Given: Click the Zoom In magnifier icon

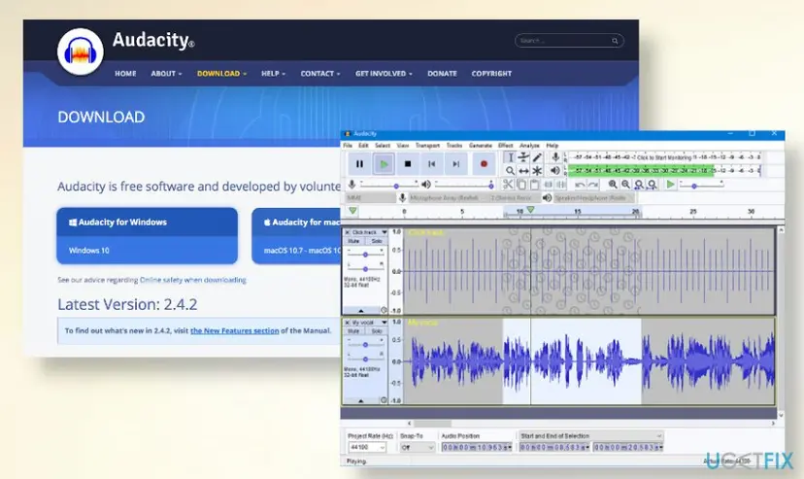Looking at the screenshot, I should coord(613,184).
